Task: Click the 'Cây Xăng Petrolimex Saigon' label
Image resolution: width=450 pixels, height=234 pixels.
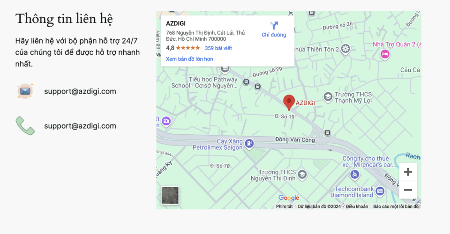Action: pos(217,144)
